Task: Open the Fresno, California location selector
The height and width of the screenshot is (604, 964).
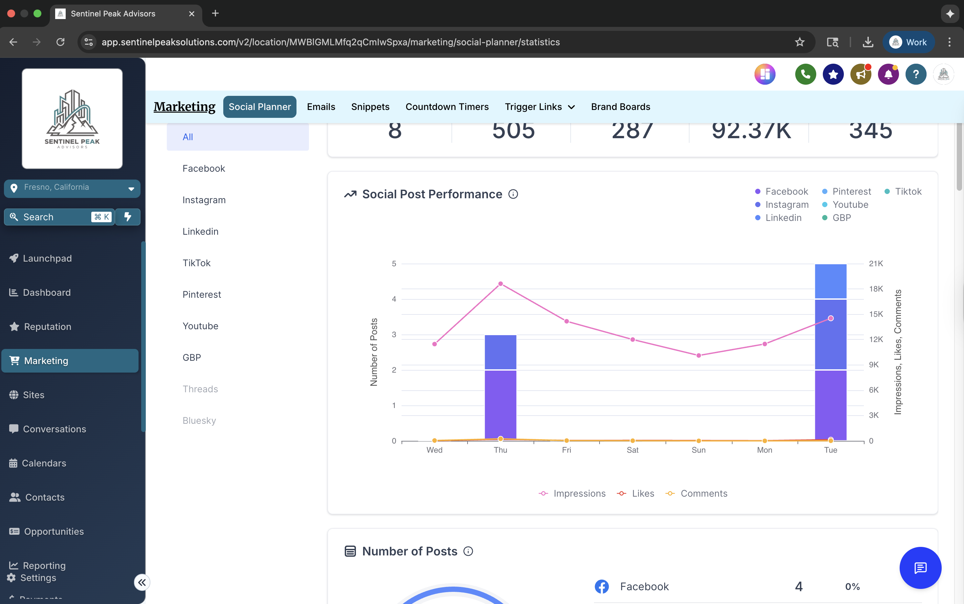Action: (x=72, y=188)
